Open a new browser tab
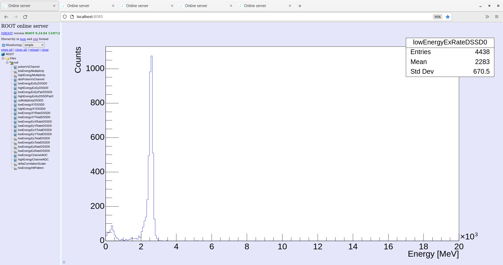Image resolution: width=503 pixels, height=265 pixels. click(300, 6)
